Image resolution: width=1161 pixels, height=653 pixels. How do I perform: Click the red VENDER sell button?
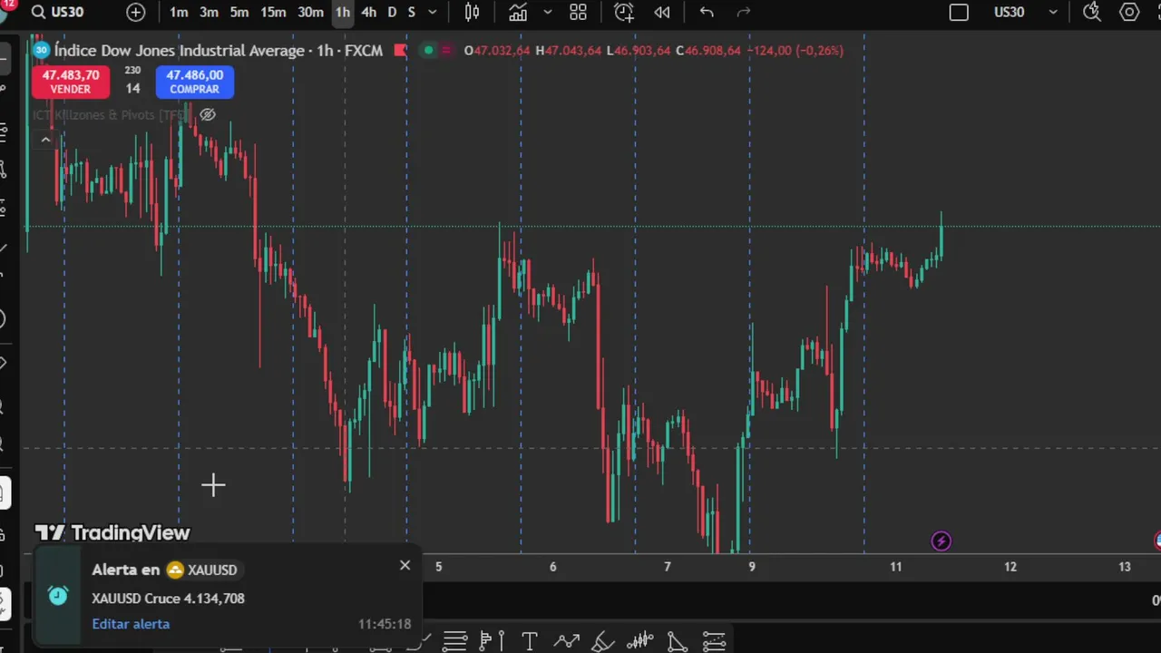pyautogui.click(x=70, y=82)
